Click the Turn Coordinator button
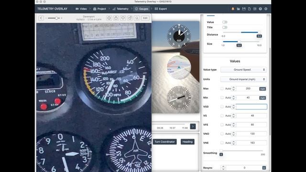Screen dimensions: 306x172 164,142
